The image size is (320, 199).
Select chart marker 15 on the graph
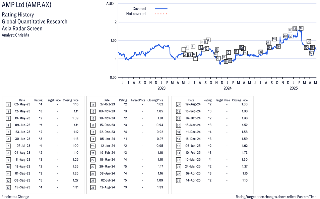[x=216, y=50]
